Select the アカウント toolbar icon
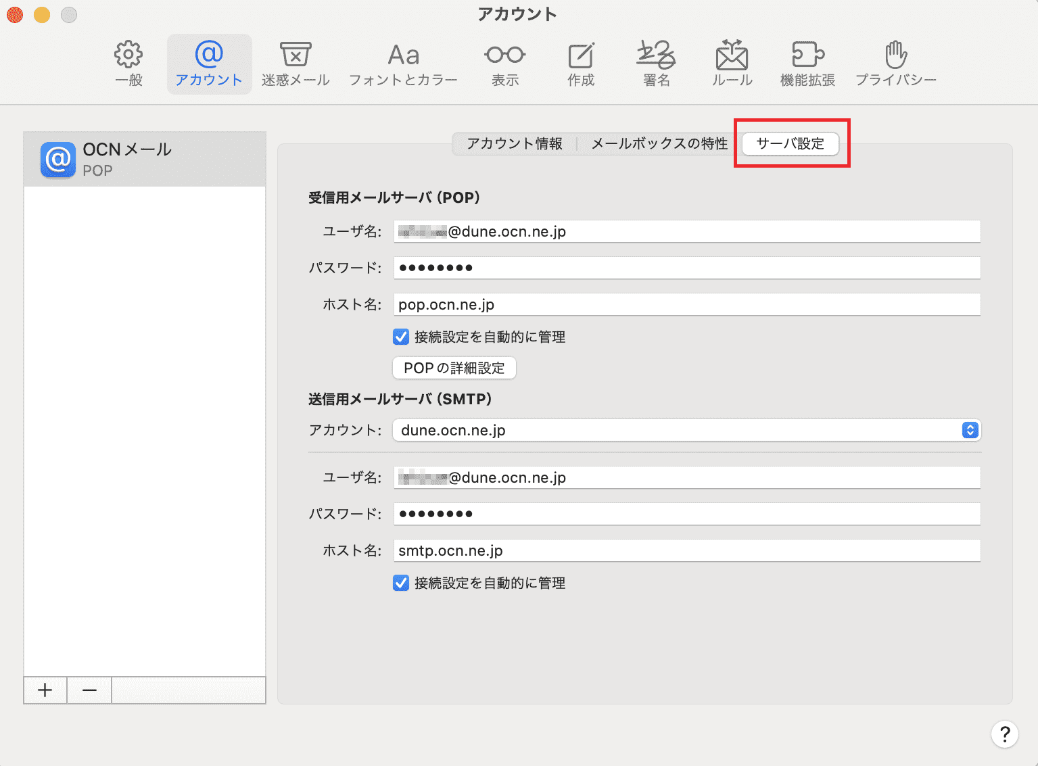The height and width of the screenshot is (766, 1038). point(209,65)
